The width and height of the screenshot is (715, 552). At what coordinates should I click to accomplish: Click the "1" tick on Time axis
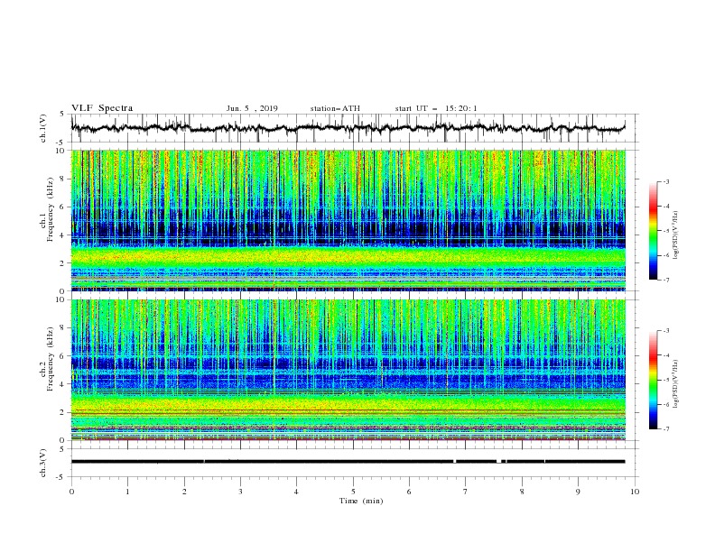point(127,492)
